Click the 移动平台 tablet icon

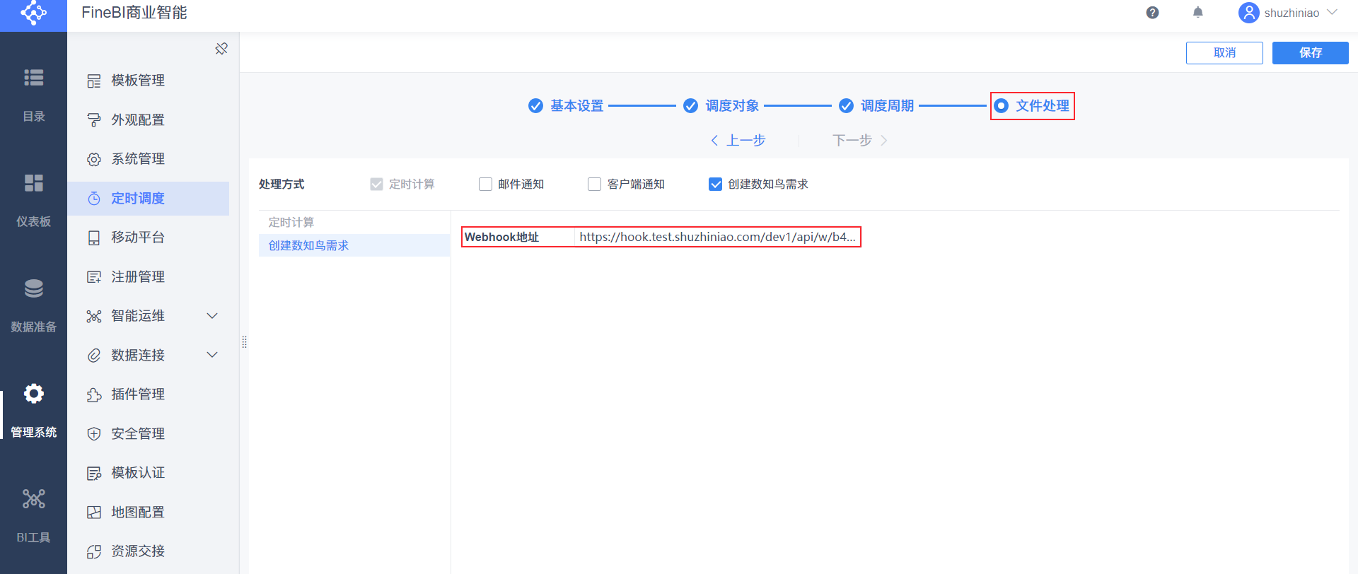tap(93, 238)
